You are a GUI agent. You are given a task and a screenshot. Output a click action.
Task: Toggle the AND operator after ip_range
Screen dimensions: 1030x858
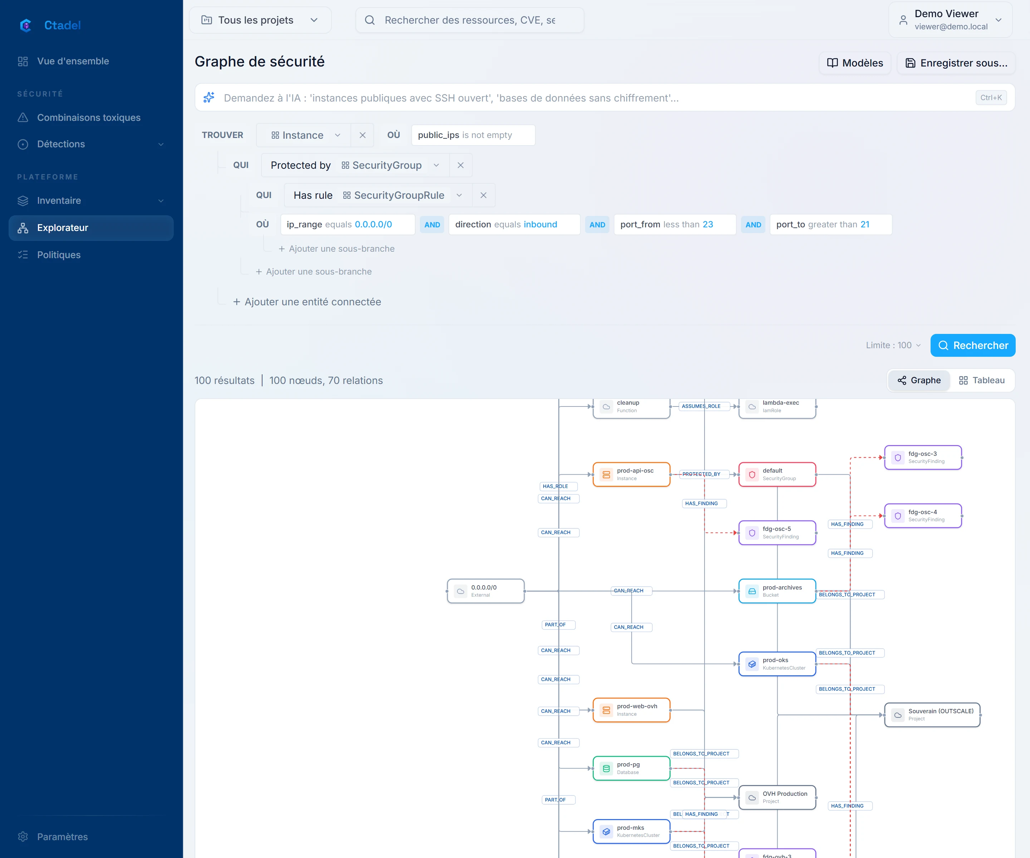coord(432,225)
